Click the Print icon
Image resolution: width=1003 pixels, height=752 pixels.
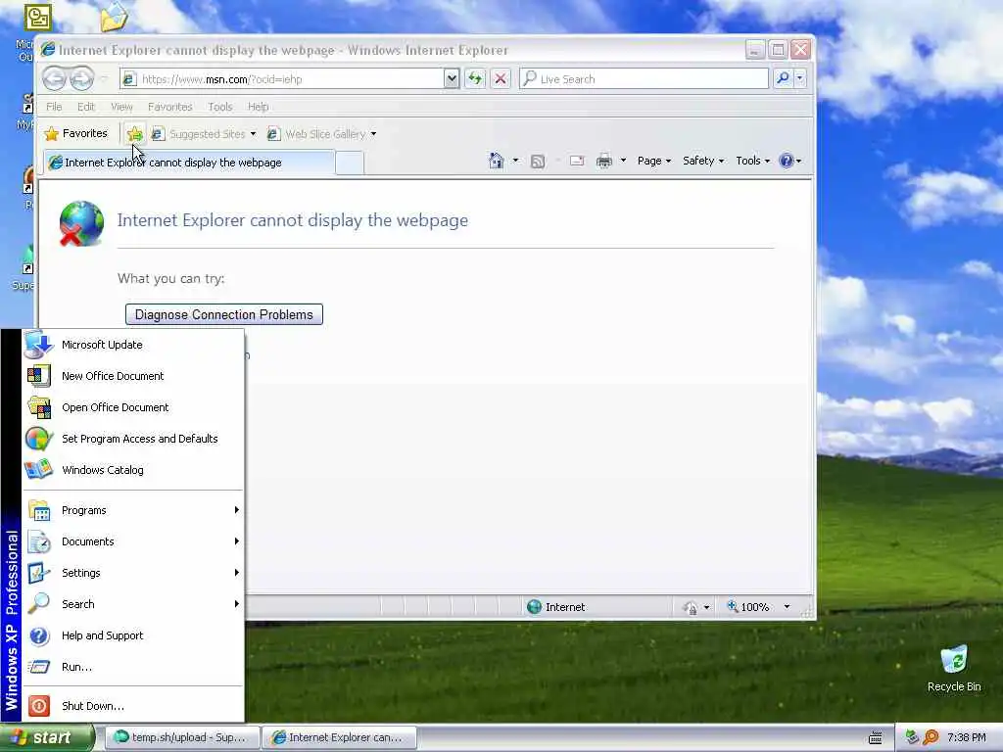tap(603, 161)
